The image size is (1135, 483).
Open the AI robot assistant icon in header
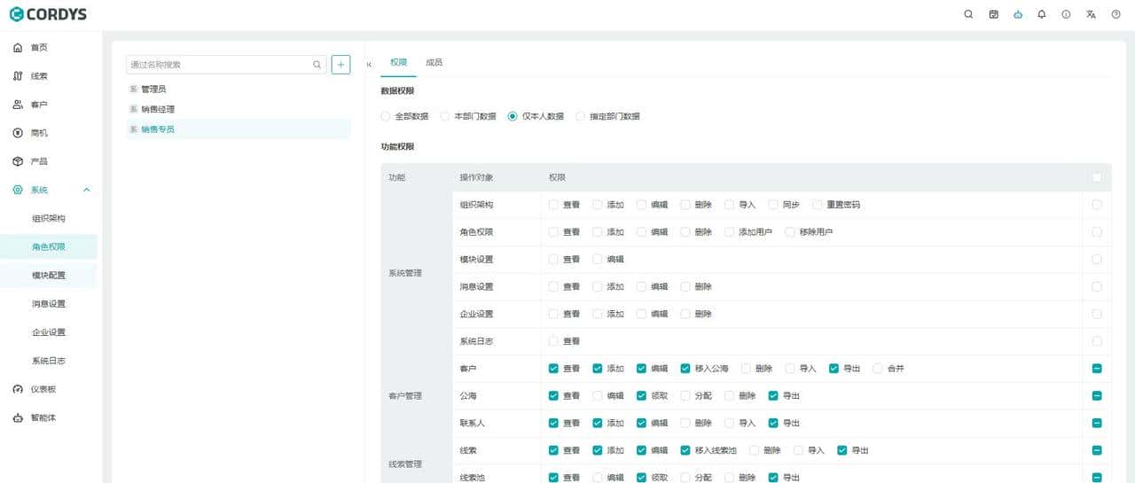point(1018,14)
